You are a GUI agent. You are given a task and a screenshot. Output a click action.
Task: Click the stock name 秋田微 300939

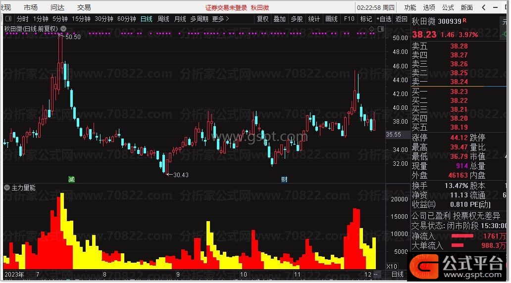[x=436, y=21]
